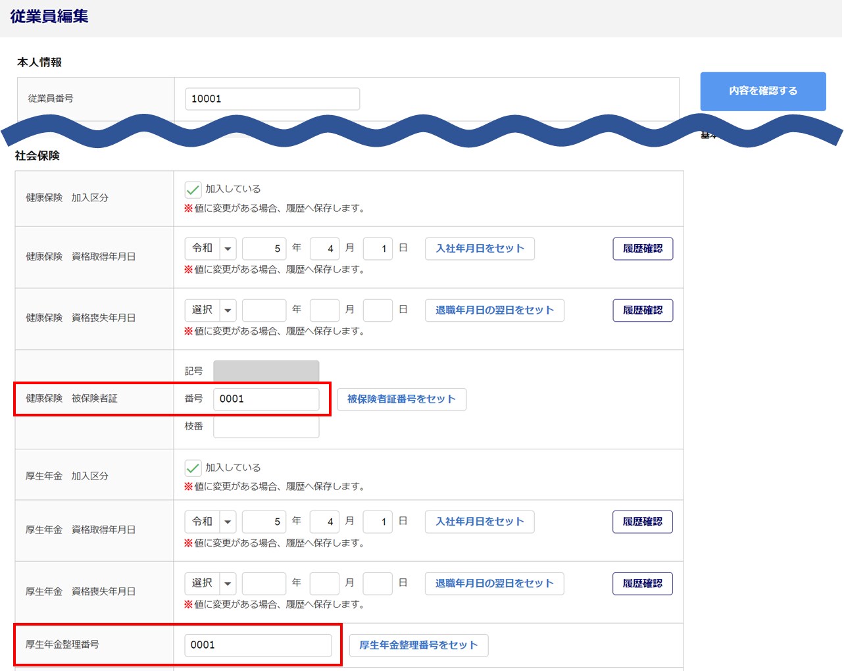Click the insured card 番号 field
The height and width of the screenshot is (671, 844).
[266, 399]
